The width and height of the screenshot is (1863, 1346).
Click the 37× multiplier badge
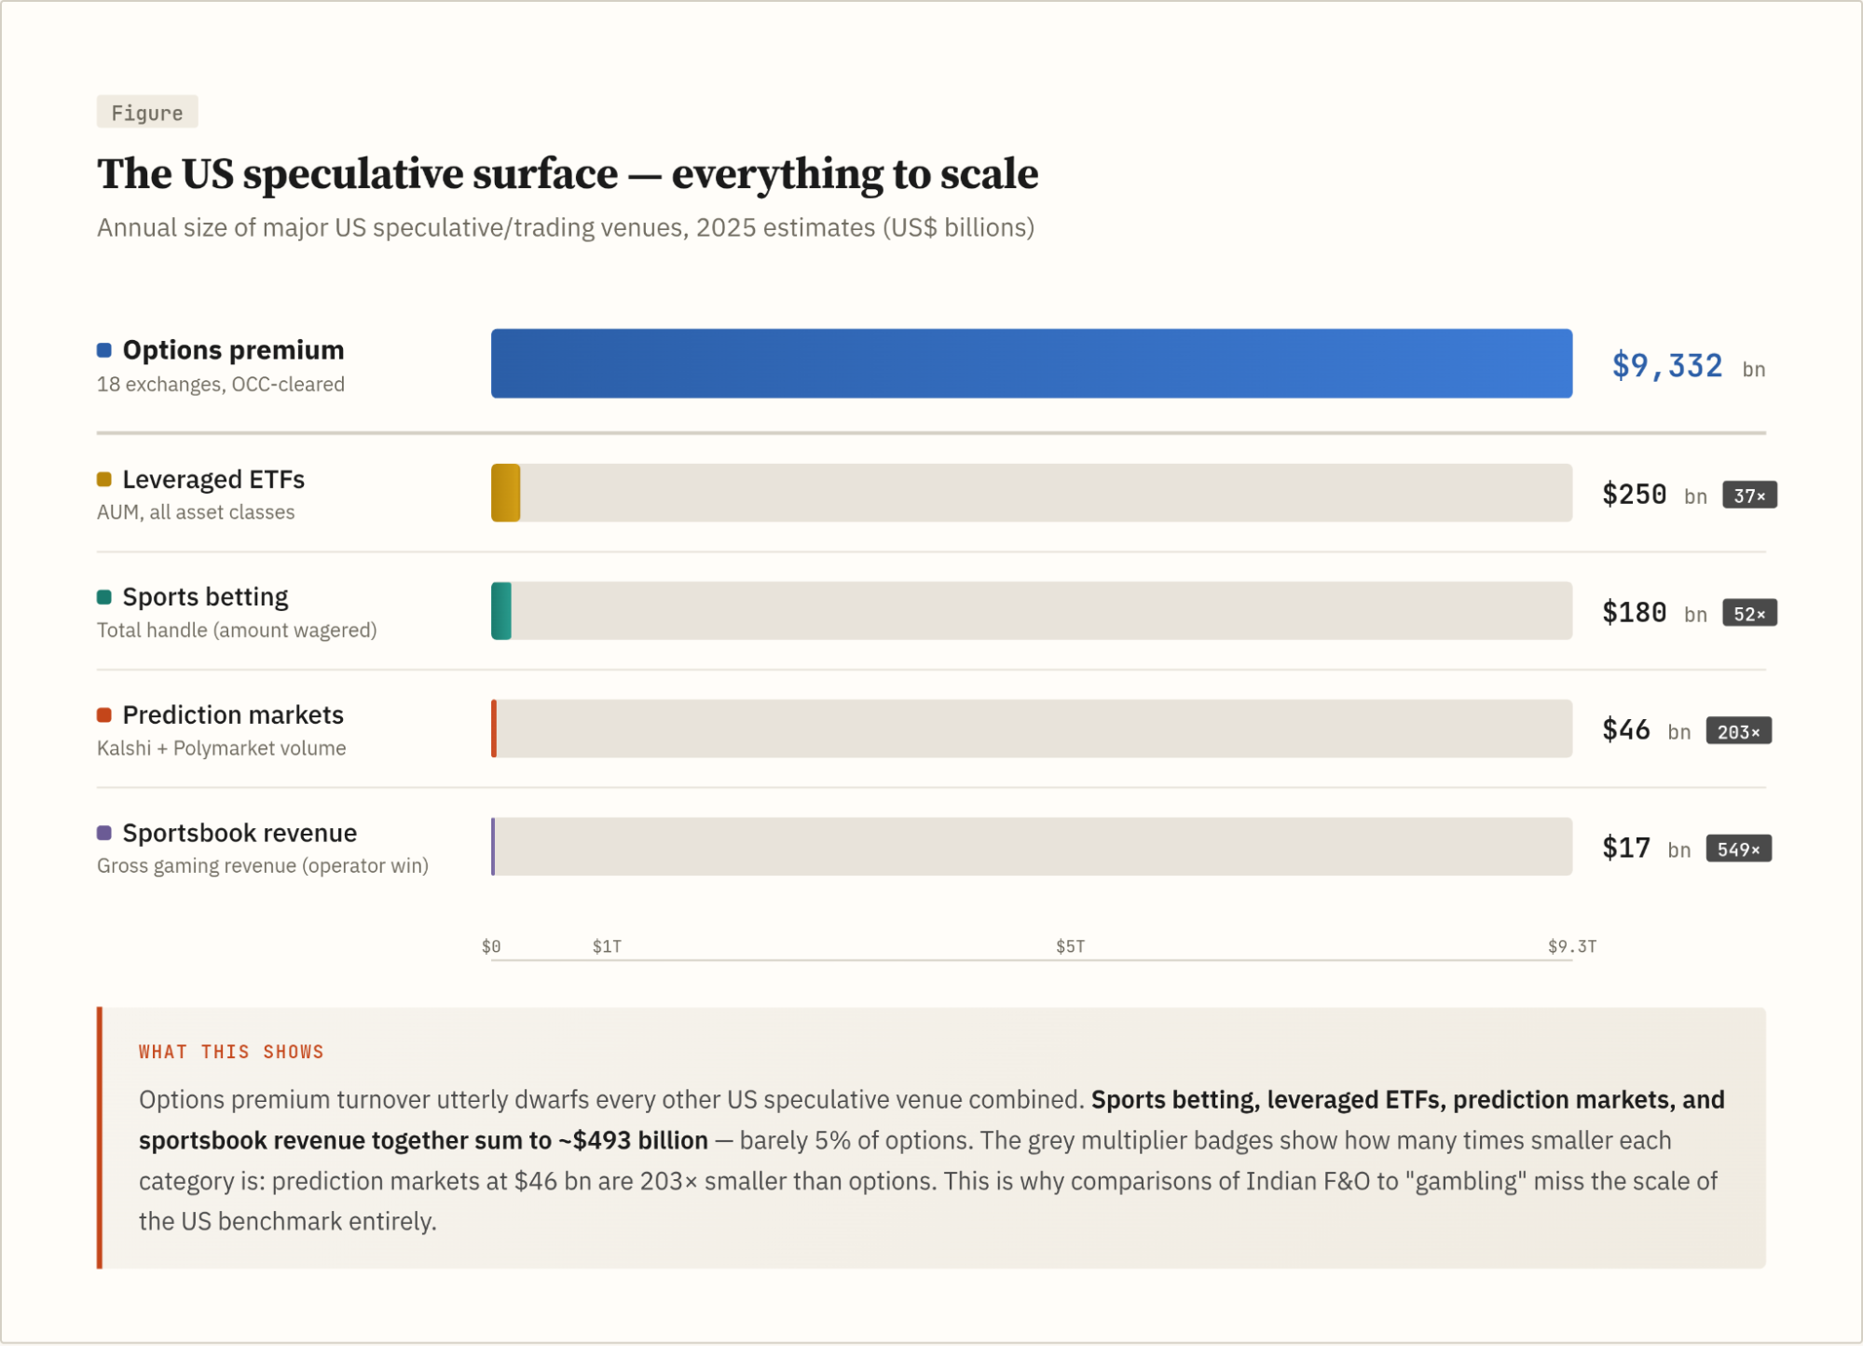pyautogui.click(x=1748, y=496)
